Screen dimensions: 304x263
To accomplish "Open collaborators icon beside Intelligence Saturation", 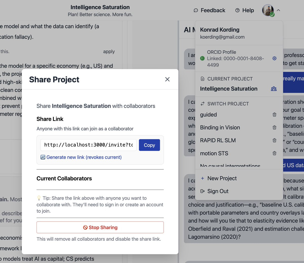I will 274,89.
